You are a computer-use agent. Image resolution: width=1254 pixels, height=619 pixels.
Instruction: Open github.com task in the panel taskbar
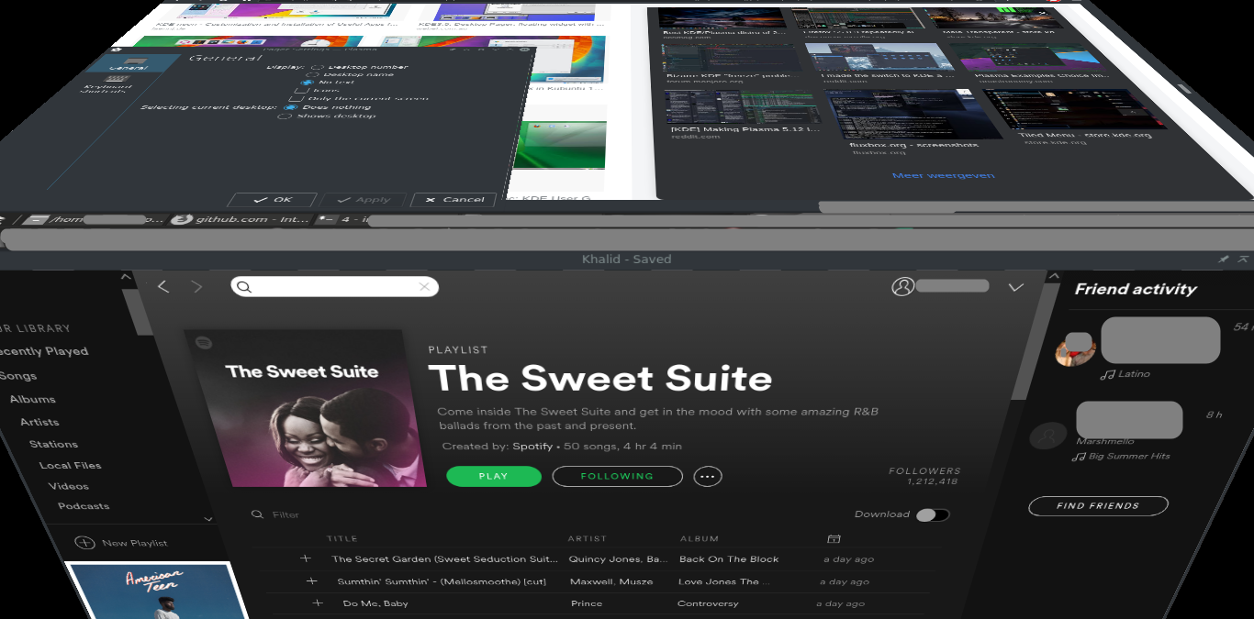[241, 220]
